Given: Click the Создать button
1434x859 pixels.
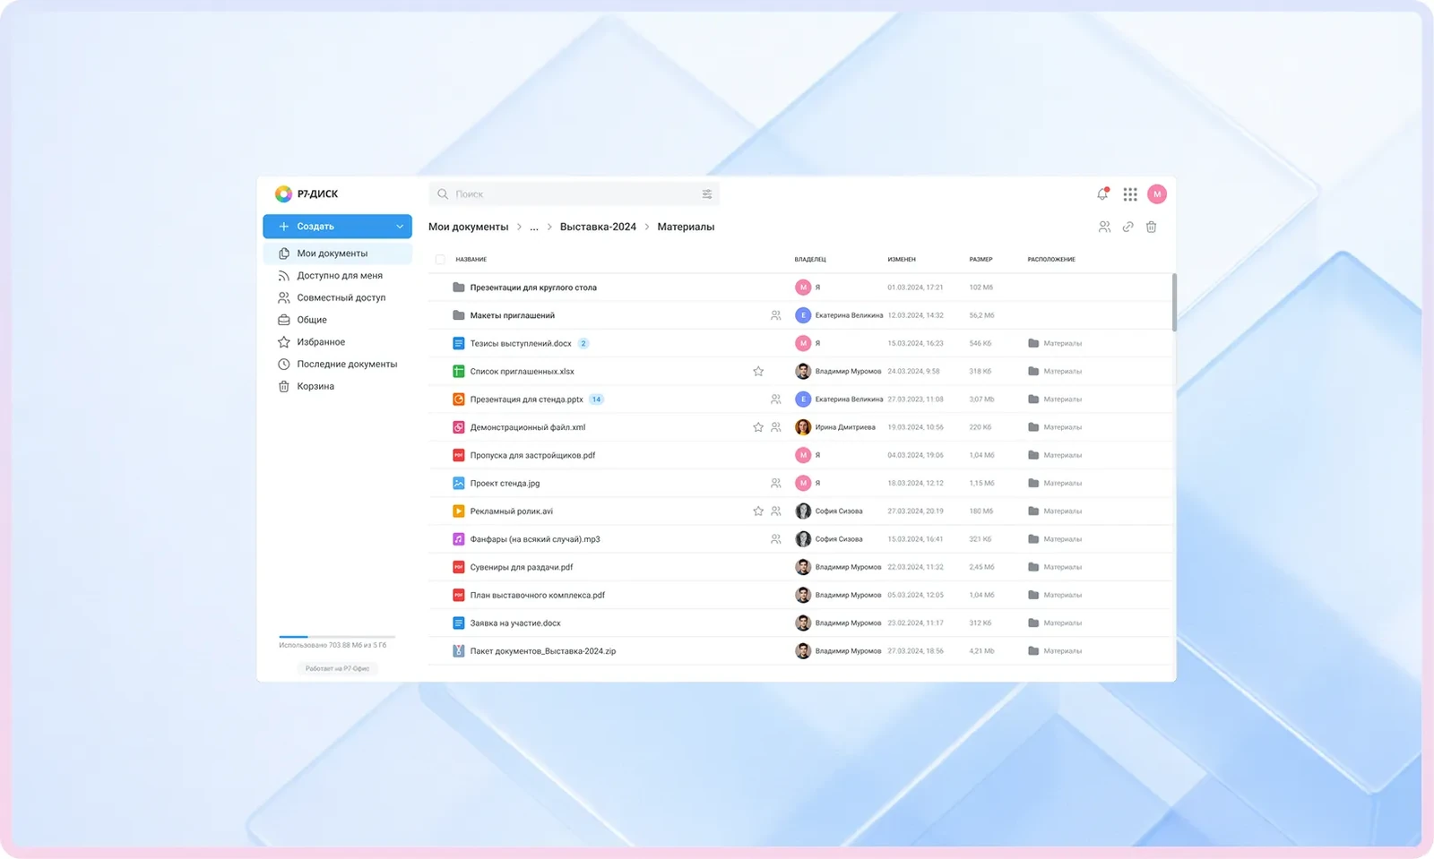Looking at the screenshot, I should [x=337, y=227].
